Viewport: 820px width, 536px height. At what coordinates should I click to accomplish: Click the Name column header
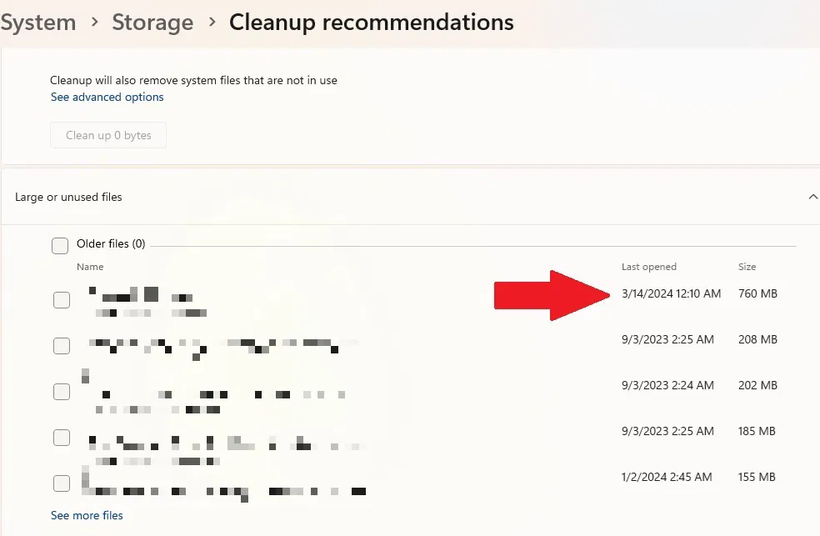(90, 268)
